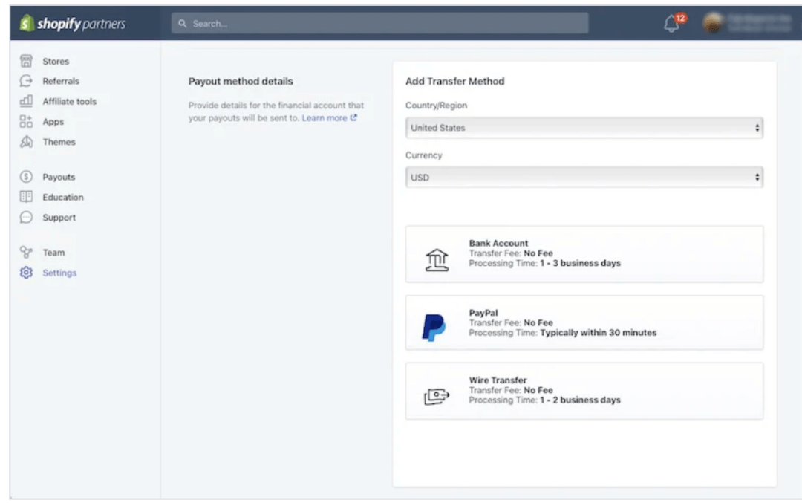Click the Team icon in sidebar

pyautogui.click(x=27, y=253)
